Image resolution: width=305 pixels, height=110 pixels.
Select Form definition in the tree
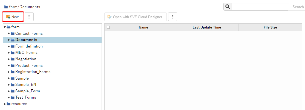point(29,46)
